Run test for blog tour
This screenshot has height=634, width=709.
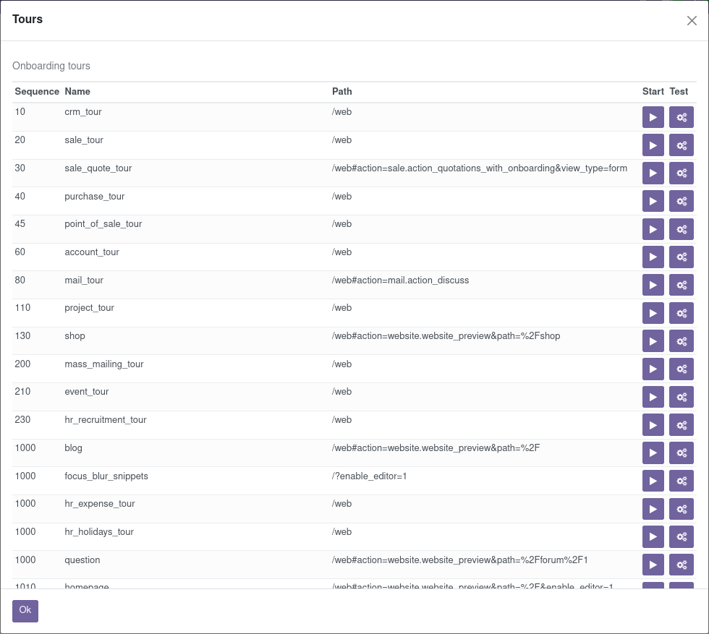pos(681,453)
